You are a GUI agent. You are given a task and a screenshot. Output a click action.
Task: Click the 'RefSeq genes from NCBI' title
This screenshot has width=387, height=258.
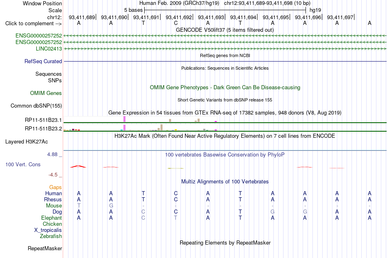225,55
